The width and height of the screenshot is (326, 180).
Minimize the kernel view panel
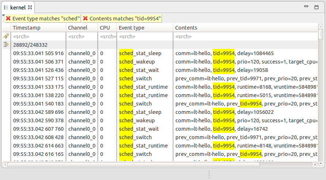click(x=307, y=7)
